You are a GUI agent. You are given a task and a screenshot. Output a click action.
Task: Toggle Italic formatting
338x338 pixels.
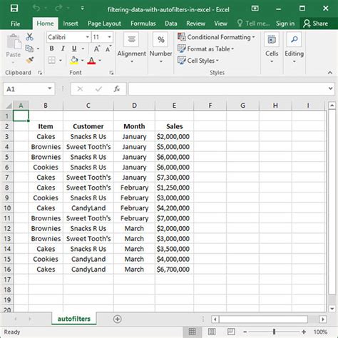click(x=63, y=48)
